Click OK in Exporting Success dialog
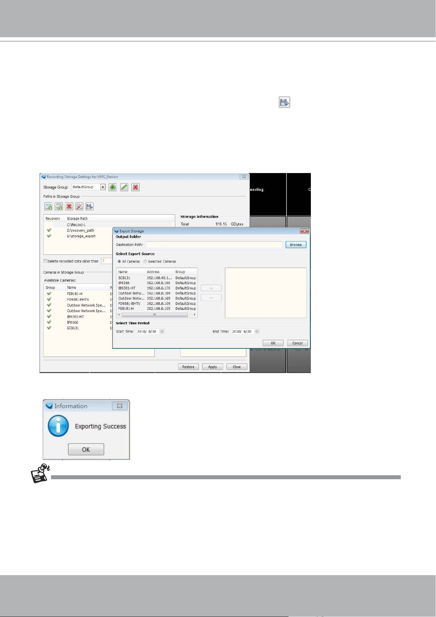436x617 pixels. tap(86, 450)
